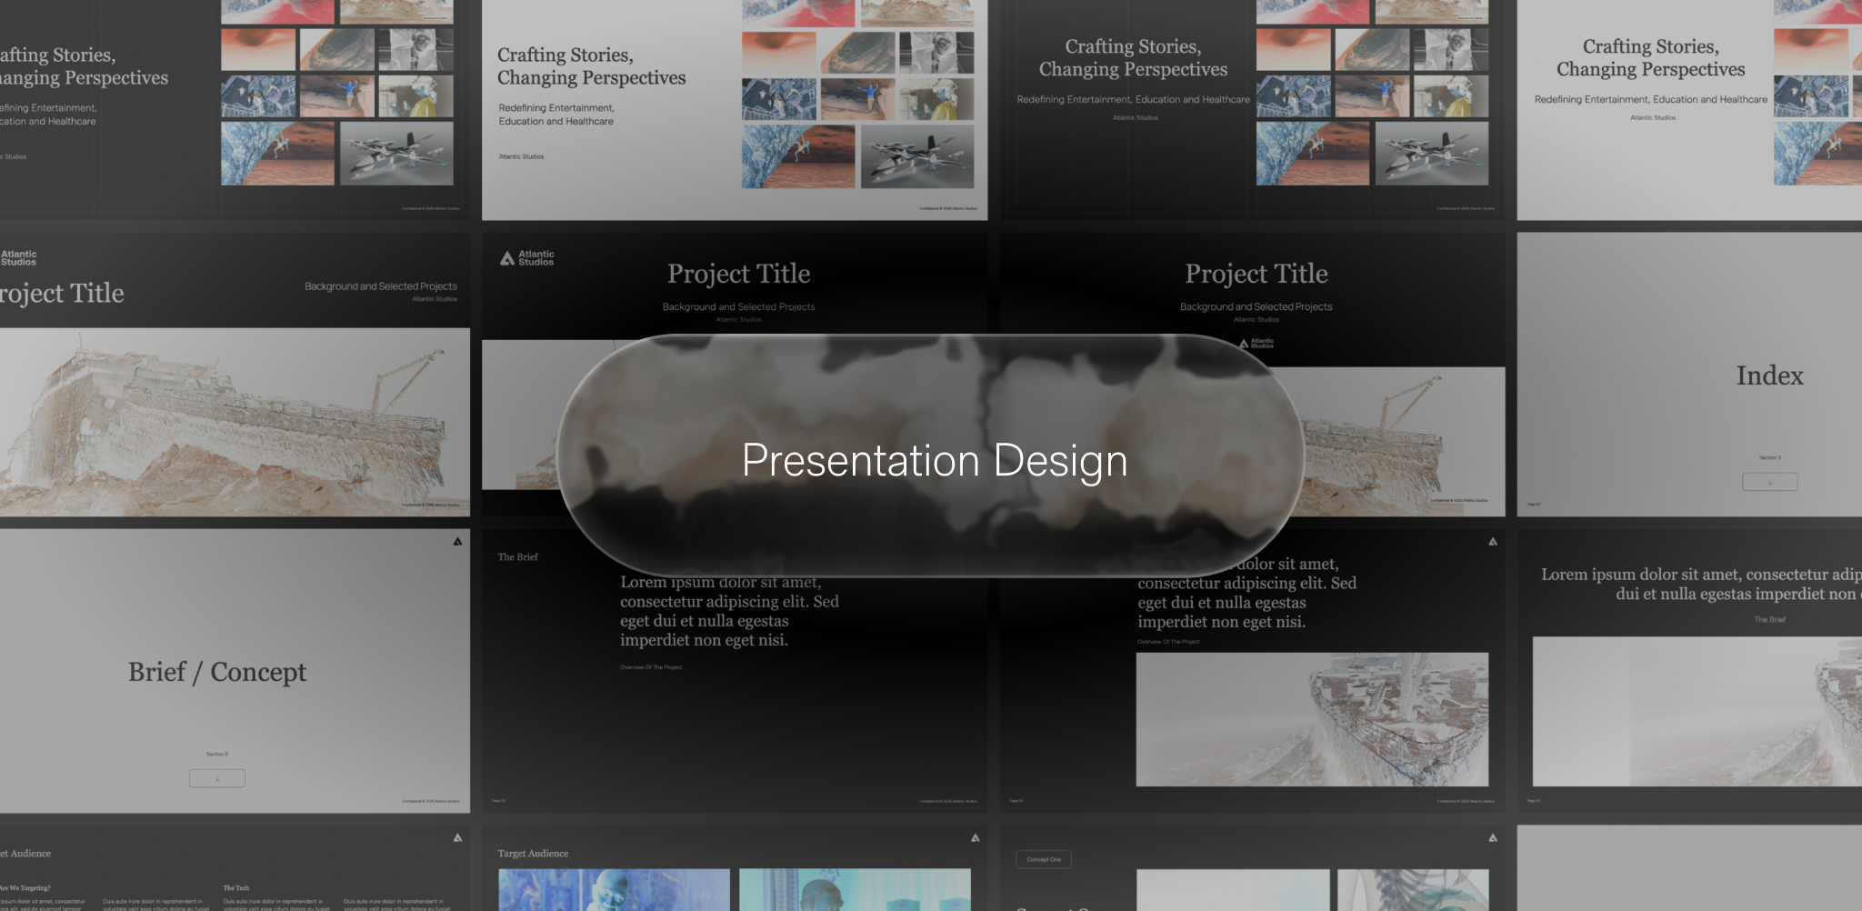
Task: Select light slide with left-aligned Crafting Stories title
Action: (735, 109)
